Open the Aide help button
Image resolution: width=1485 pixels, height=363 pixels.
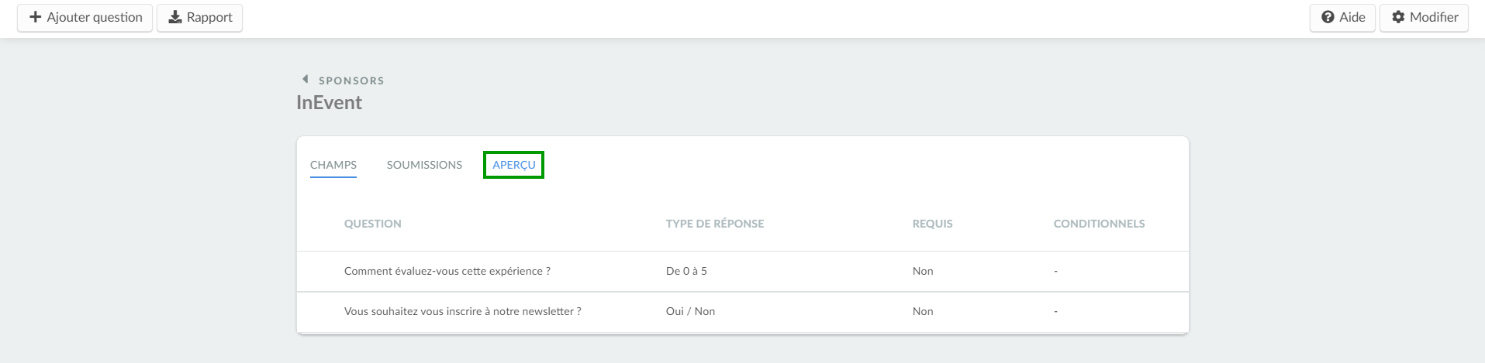tap(1342, 18)
